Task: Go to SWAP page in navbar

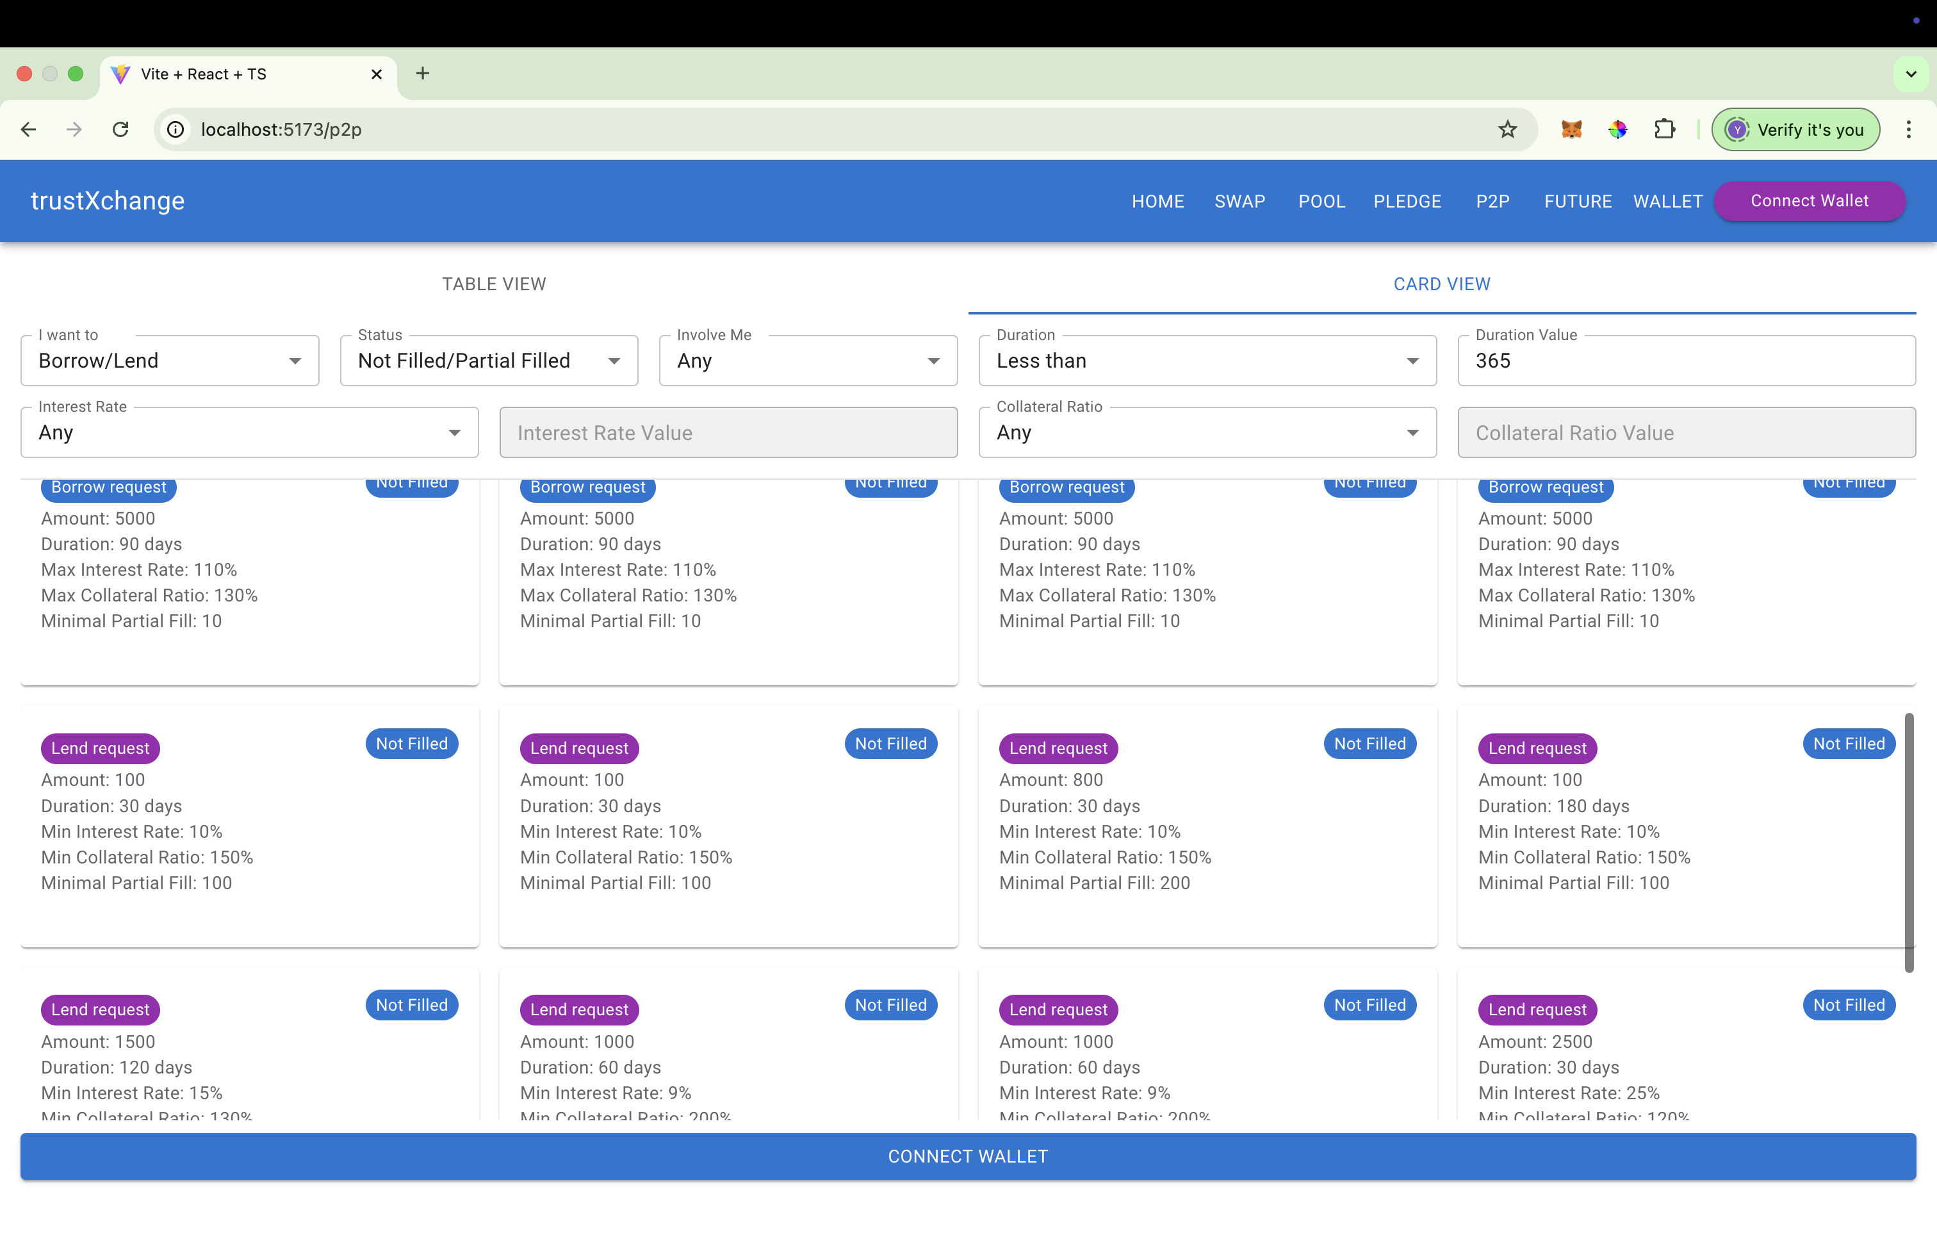Action: coord(1239,201)
